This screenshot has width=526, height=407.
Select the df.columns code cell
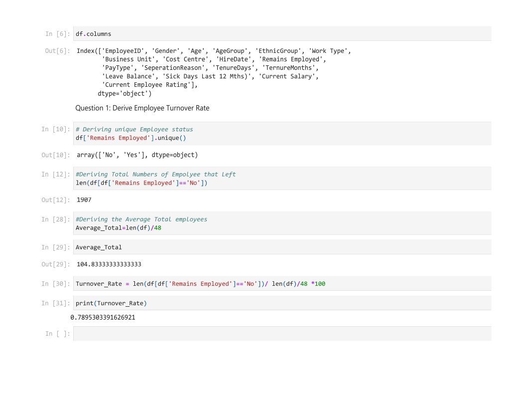[282, 33]
